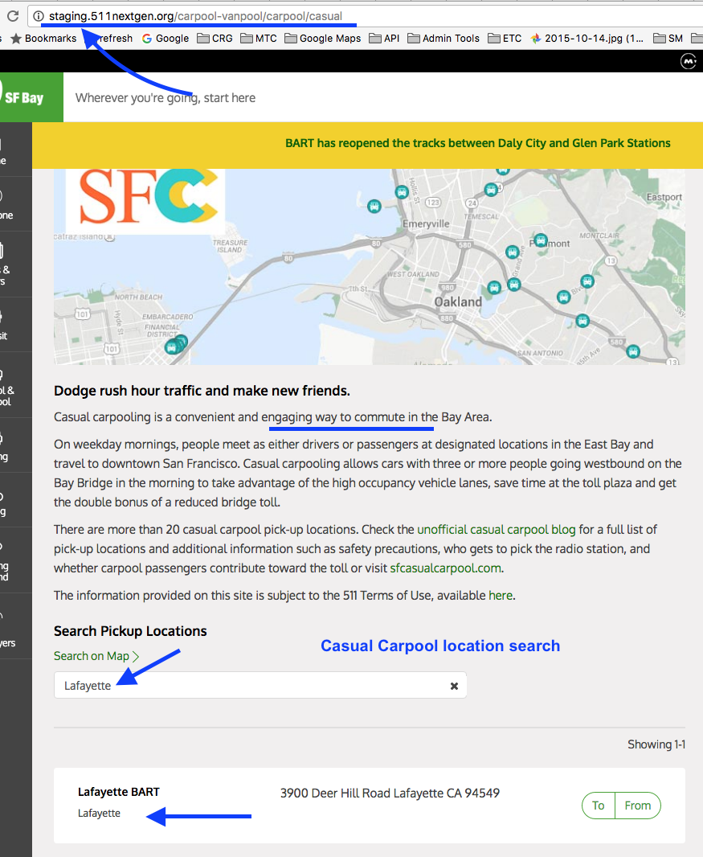Select the carpool marker cluster at Financial District
Viewport: 703px width, 857px height.
click(176, 345)
